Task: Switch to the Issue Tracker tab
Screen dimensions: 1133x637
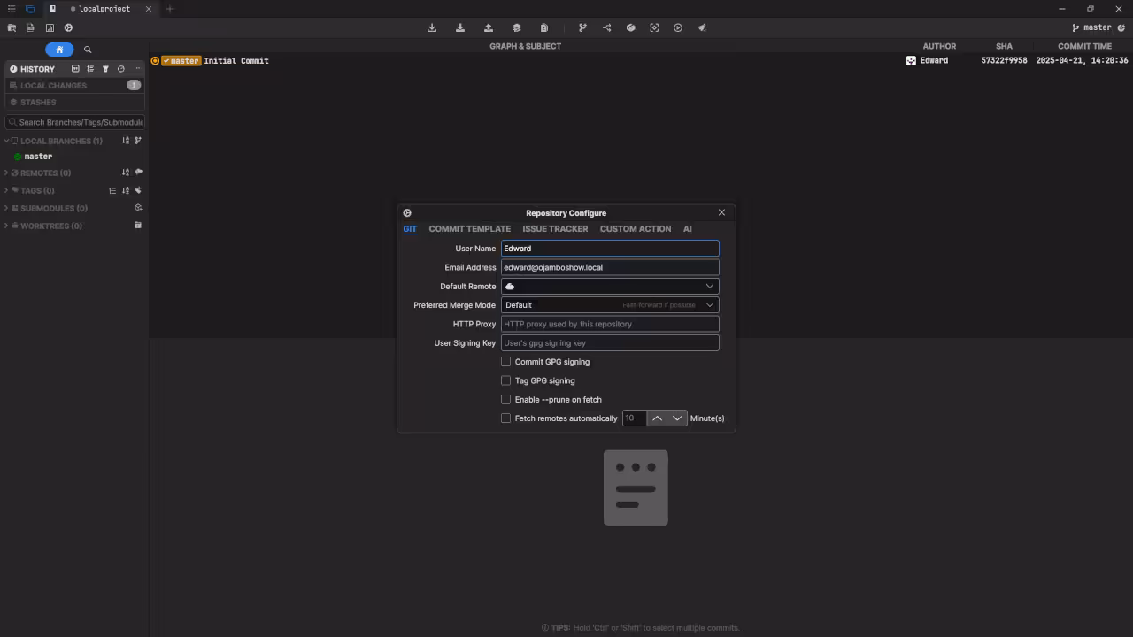Action: click(x=555, y=229)
